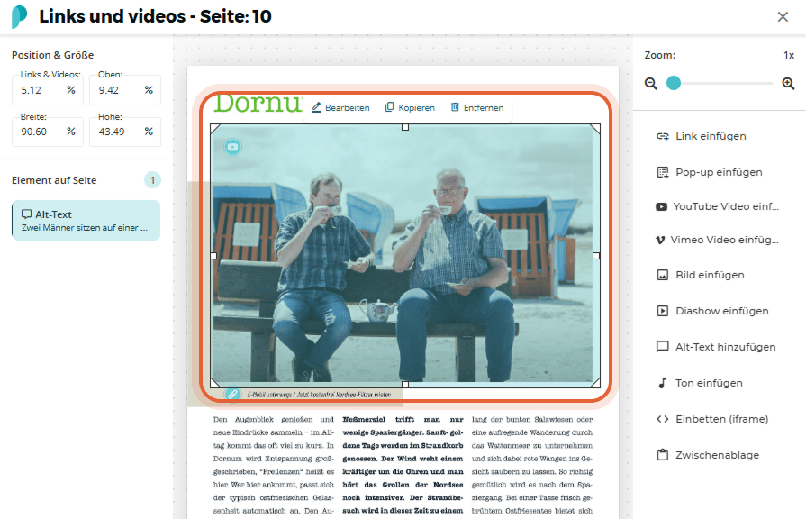Click the YouTube play icon in sidebar
The height and width of the screenshot is (519, 806).
coord(661,206)
